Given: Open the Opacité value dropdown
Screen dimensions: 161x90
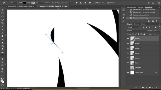Looking at the screenshot, I should click(159, 30).
